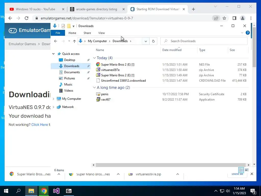The width and height of the screenshot is (261, 196).
Task: Click the Chrome address bar URL
Action: pyautogui.click(x=87, y=18)
